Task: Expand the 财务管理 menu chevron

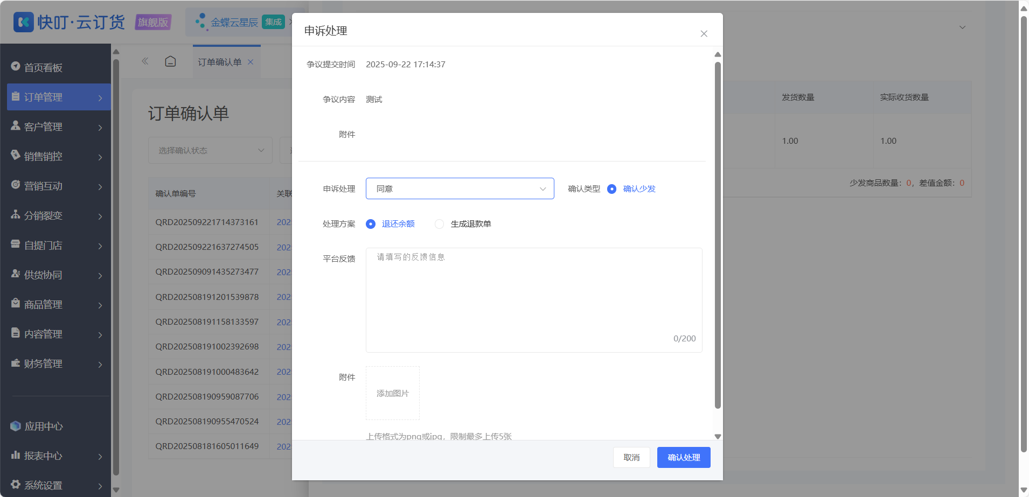Action: 100,365
